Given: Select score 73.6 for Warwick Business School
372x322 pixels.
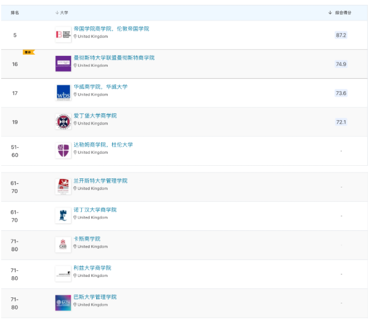Looking at the screenshot, I should point(341,93).
